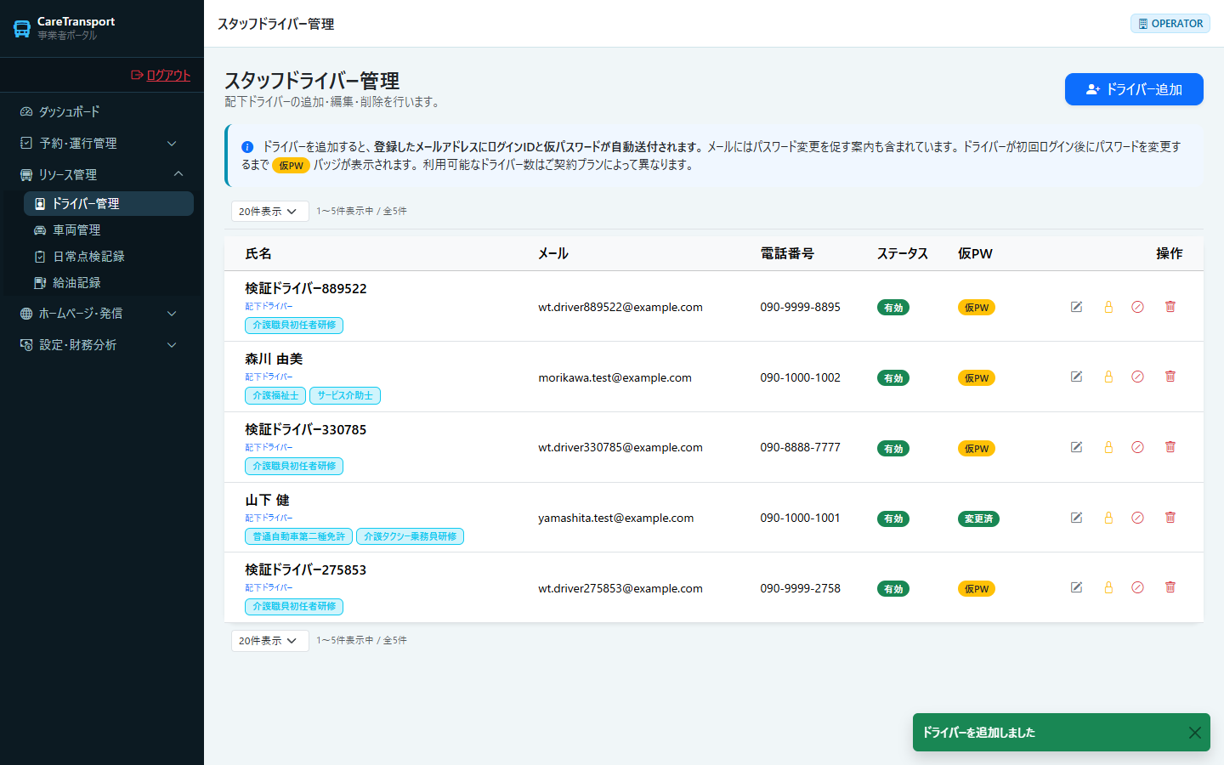Expand the ホームページ・発信 sidebar section
Viewport: 1224px width, 765px height.
click(x=102, y=314)
